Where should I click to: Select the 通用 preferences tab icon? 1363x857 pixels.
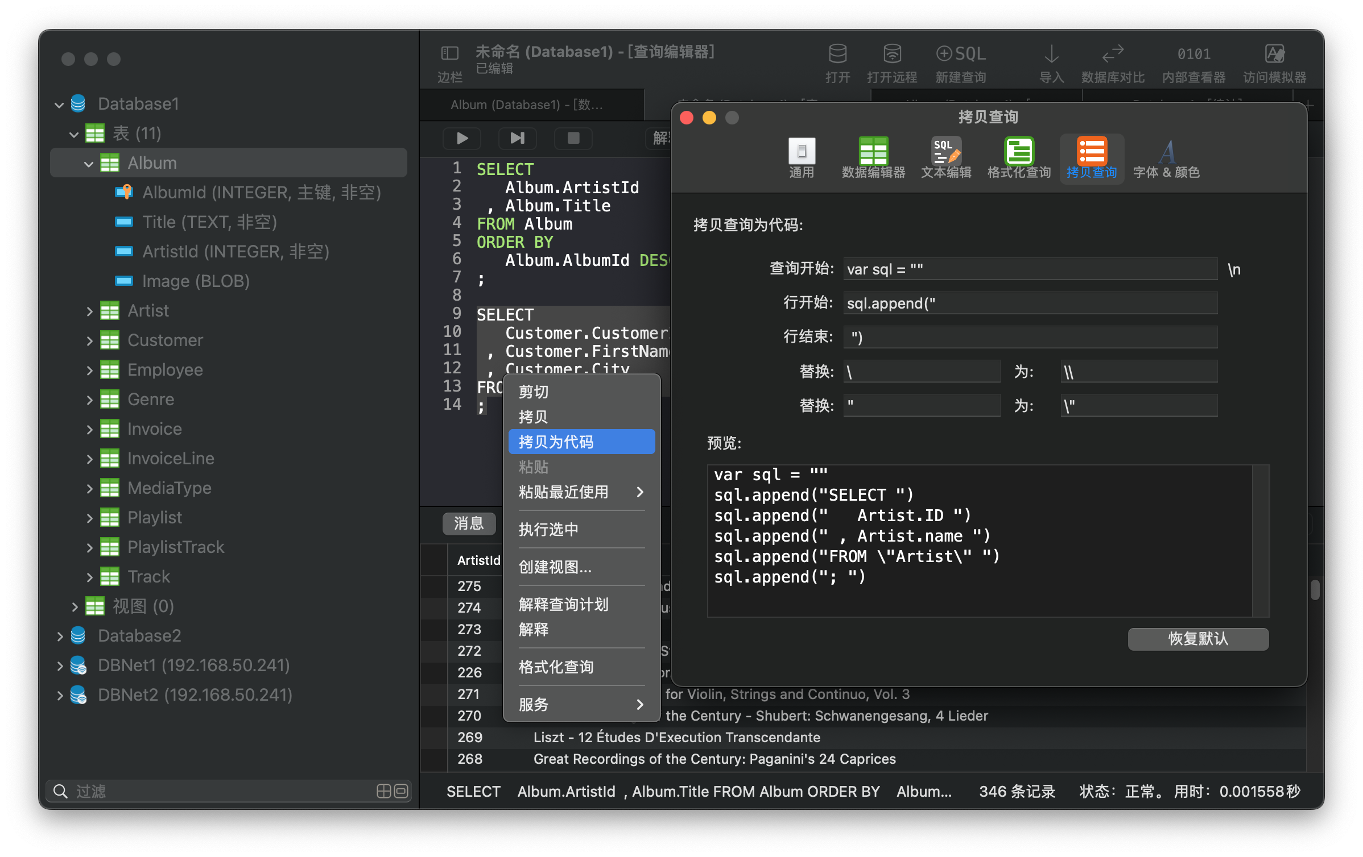point(802,151)
